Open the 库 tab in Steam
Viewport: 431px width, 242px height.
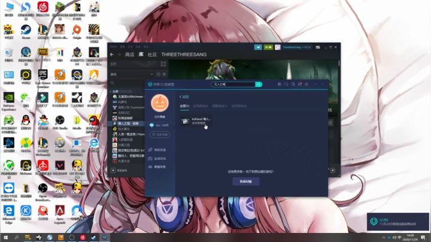(x=141, y=55)
